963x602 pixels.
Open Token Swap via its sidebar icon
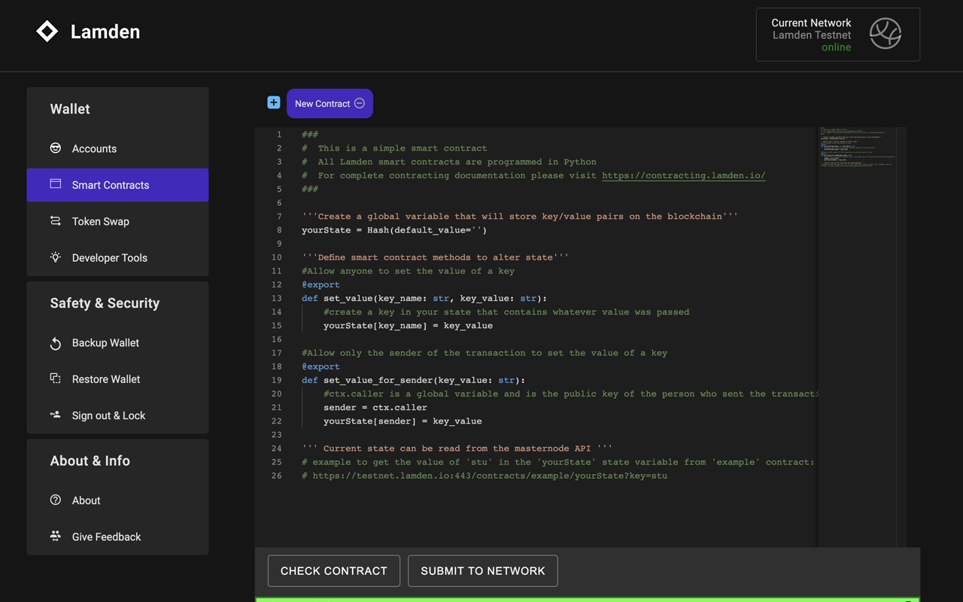[55, 221]
